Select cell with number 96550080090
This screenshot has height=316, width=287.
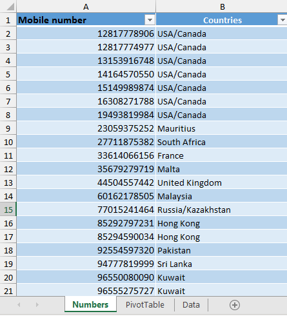click(86, 277)
